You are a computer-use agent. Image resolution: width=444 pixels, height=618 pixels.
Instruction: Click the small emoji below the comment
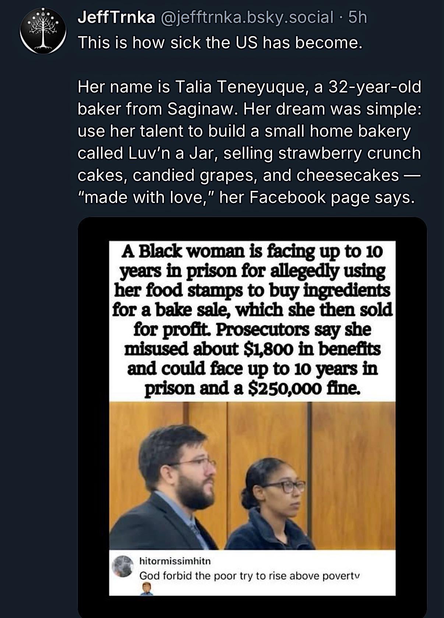(x=147, y=589)
